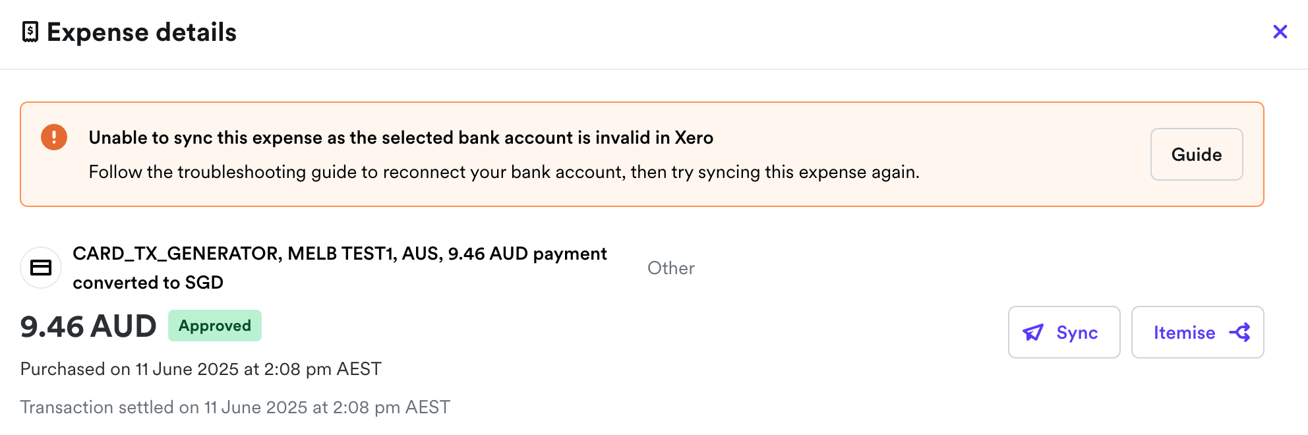Open the troubleshooting Guide button
This screenshot has width=1308, height=435.
click(x=1196, y=154)
